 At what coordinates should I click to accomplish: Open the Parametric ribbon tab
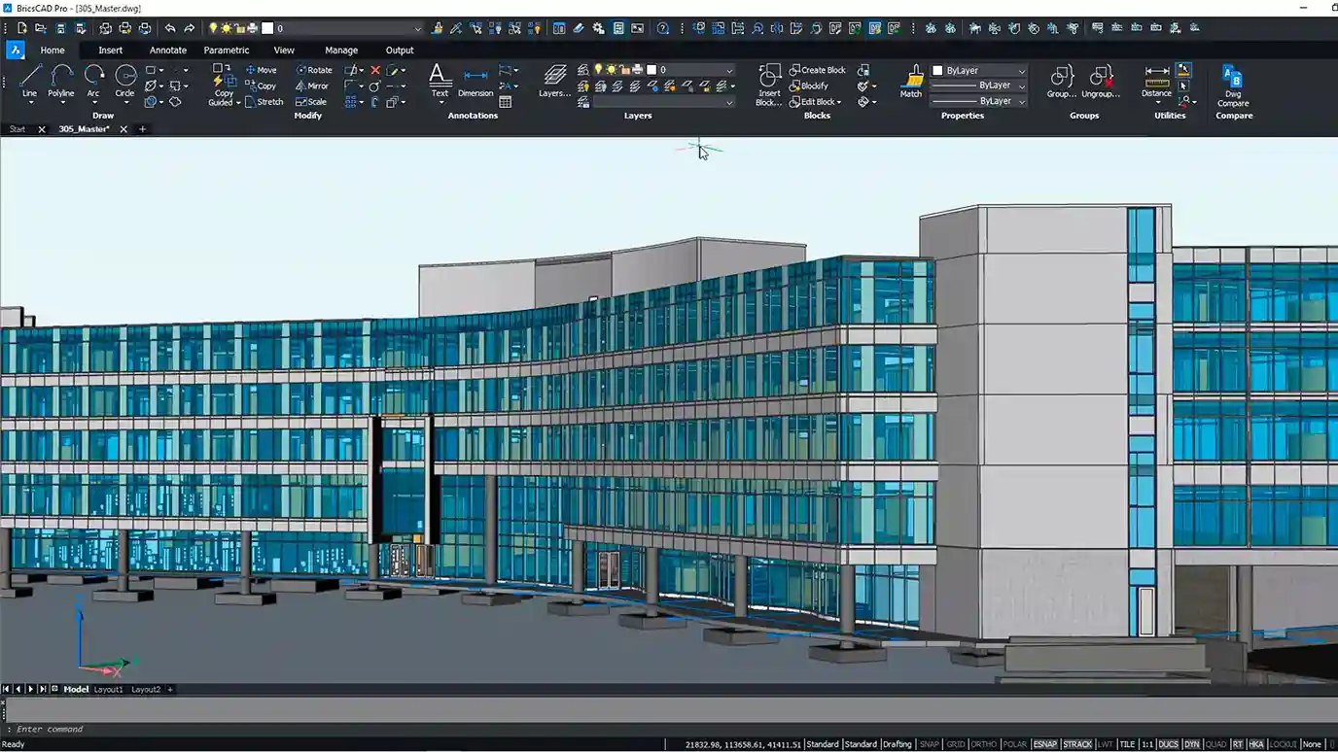[227, 51]
